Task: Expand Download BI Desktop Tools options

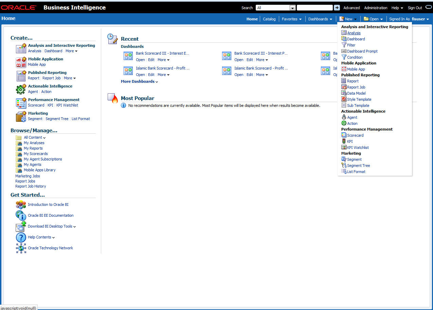Action: [x=52, y=226]
